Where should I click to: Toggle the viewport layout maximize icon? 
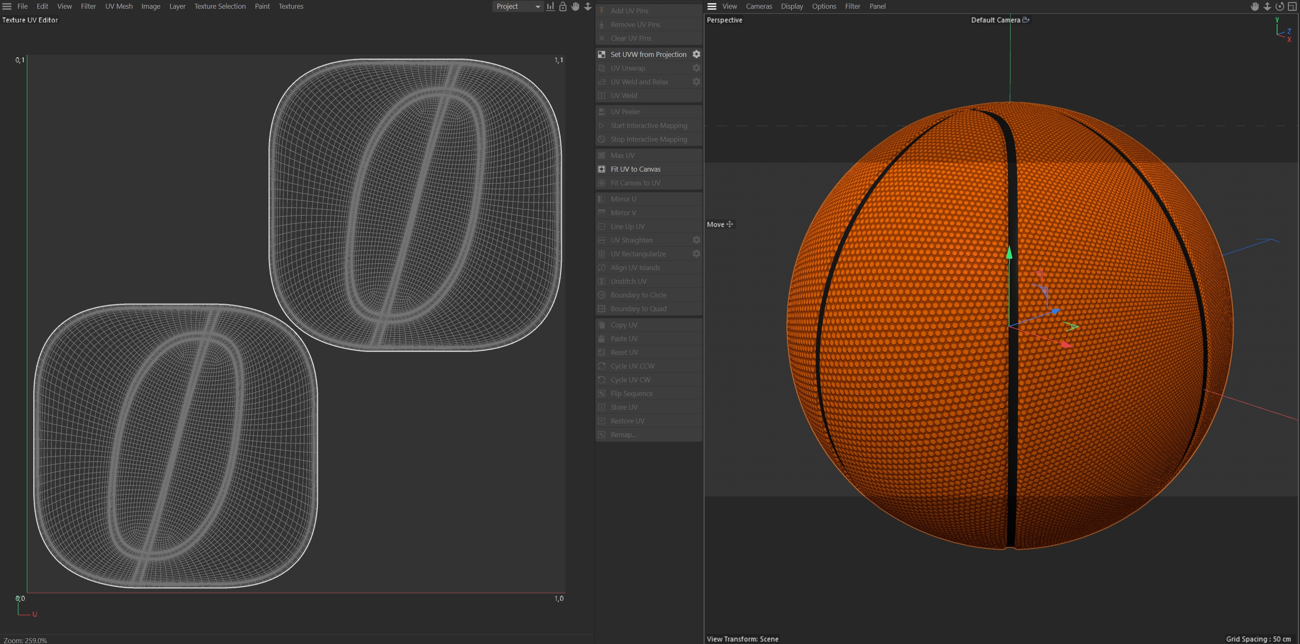[1292, 7]
